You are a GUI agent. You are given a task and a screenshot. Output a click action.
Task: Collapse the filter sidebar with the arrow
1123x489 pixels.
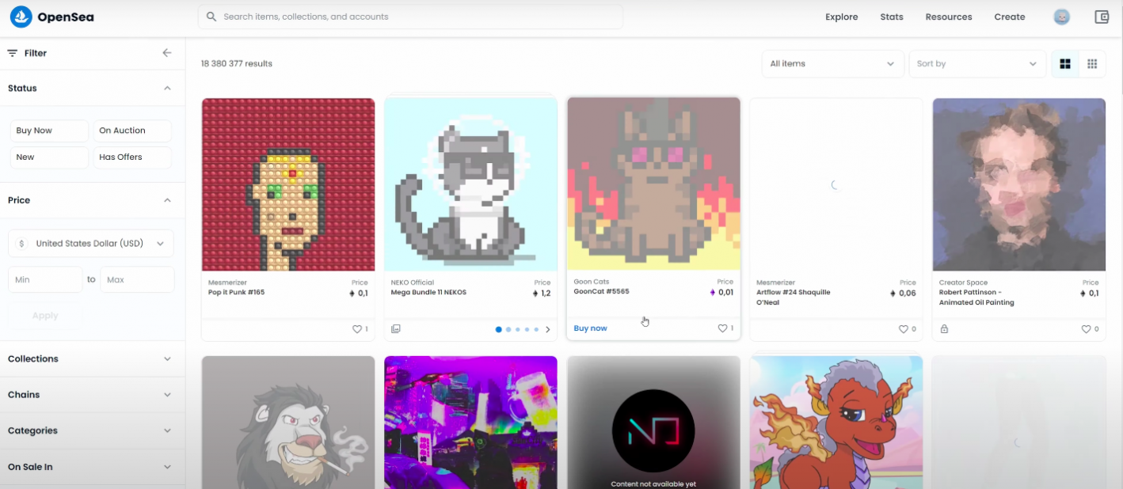pyautogui.click(x=167, y=53)
